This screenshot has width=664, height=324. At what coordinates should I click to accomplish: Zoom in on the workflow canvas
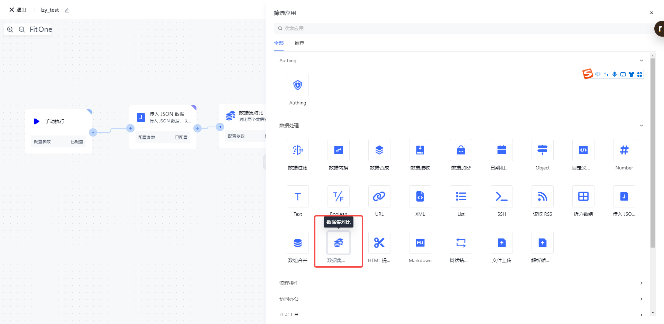point(10,29)
